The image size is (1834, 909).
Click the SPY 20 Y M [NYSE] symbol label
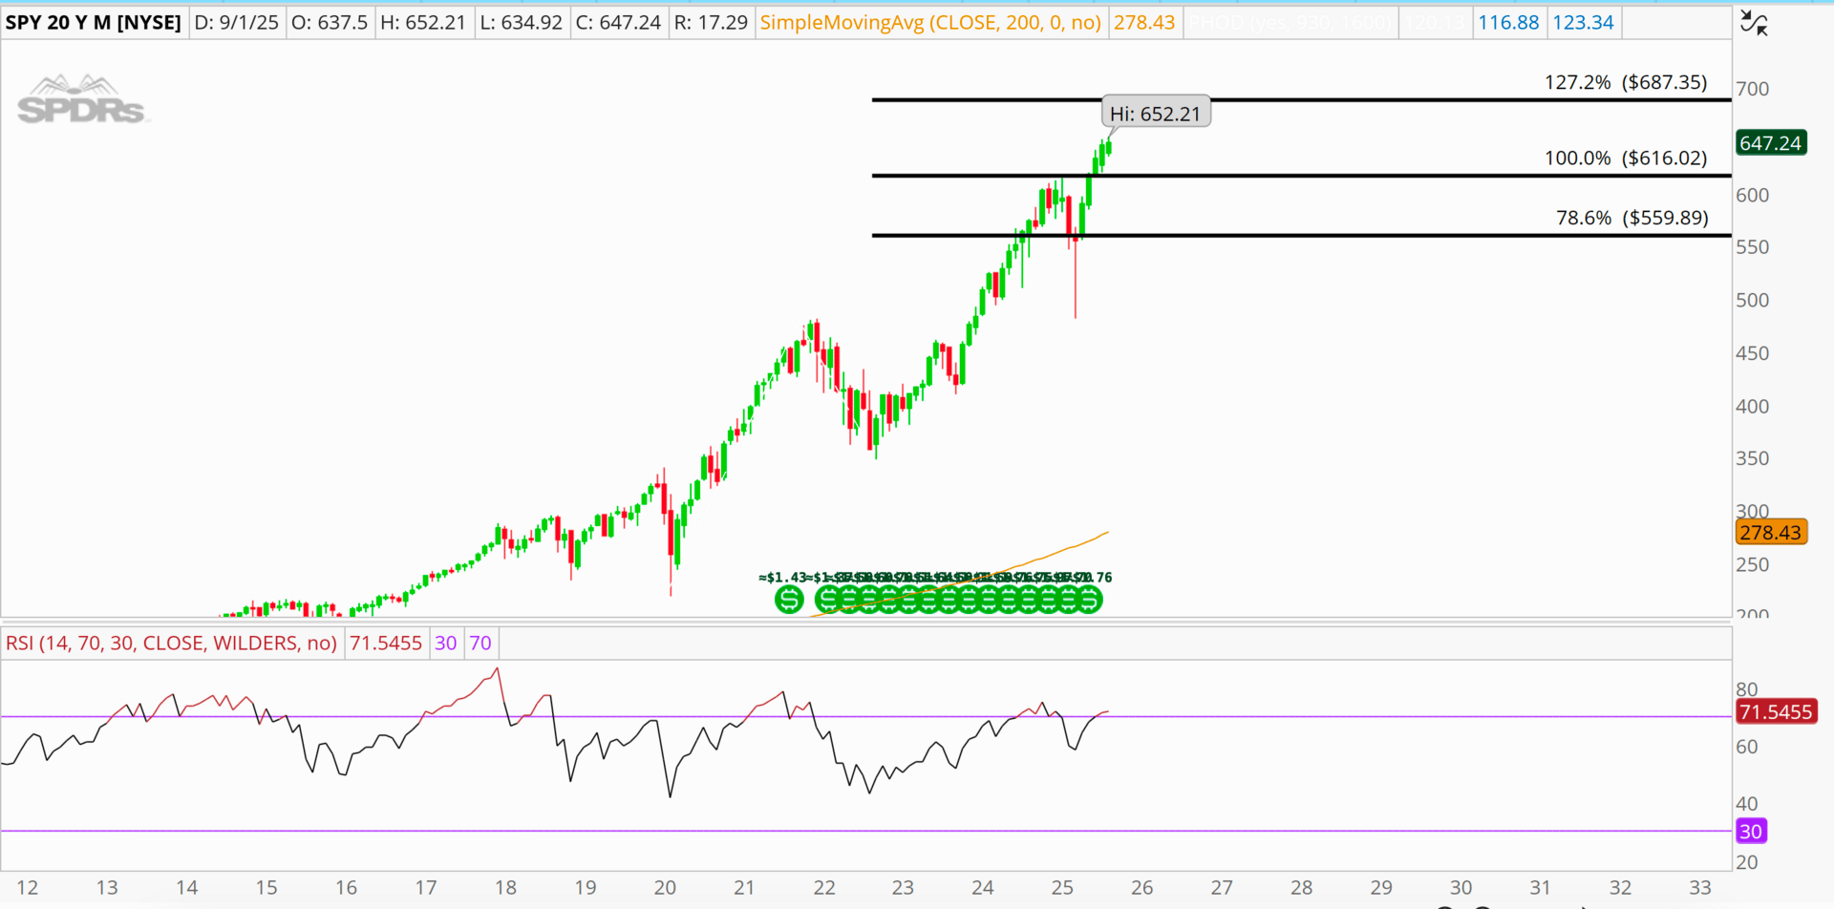point(94,22)
